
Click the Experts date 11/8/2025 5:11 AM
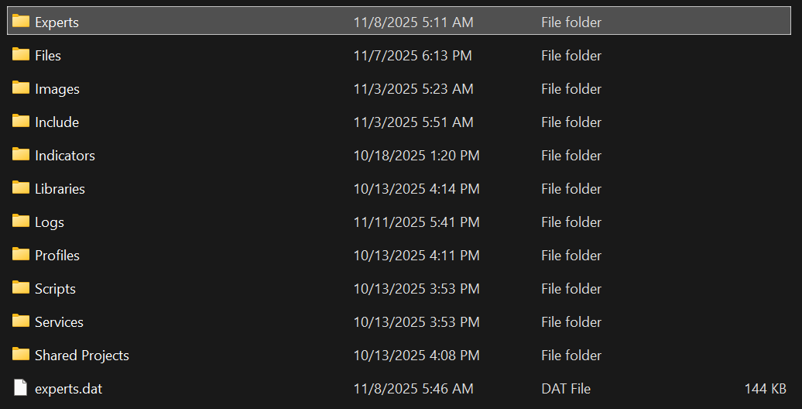pos(413,22)
